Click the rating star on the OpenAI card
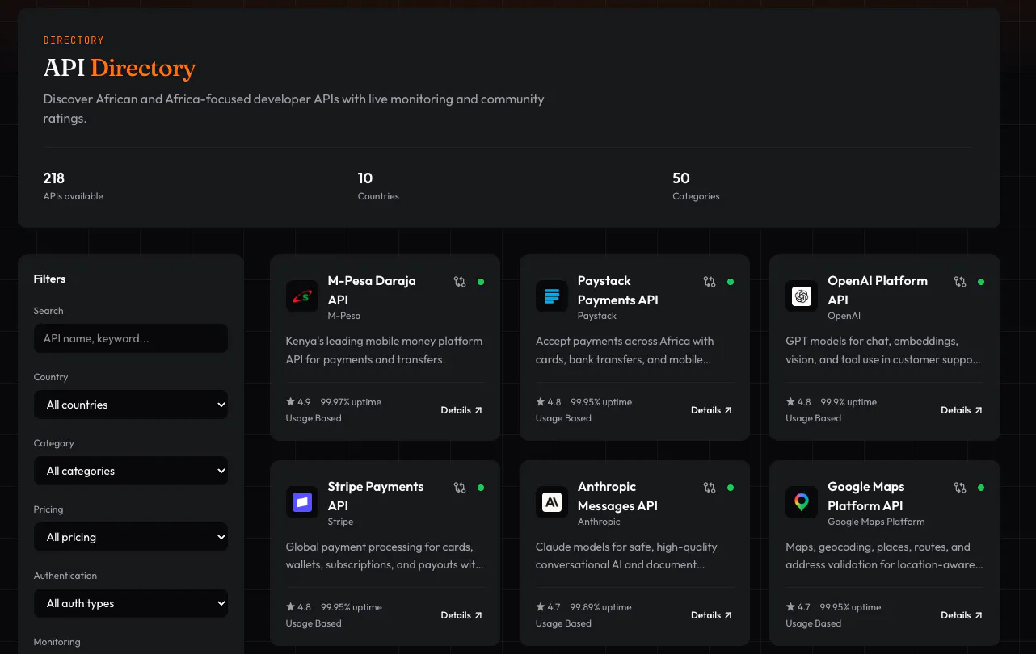The width and height of the screenshot is (1036, 654). click(790, 401)
